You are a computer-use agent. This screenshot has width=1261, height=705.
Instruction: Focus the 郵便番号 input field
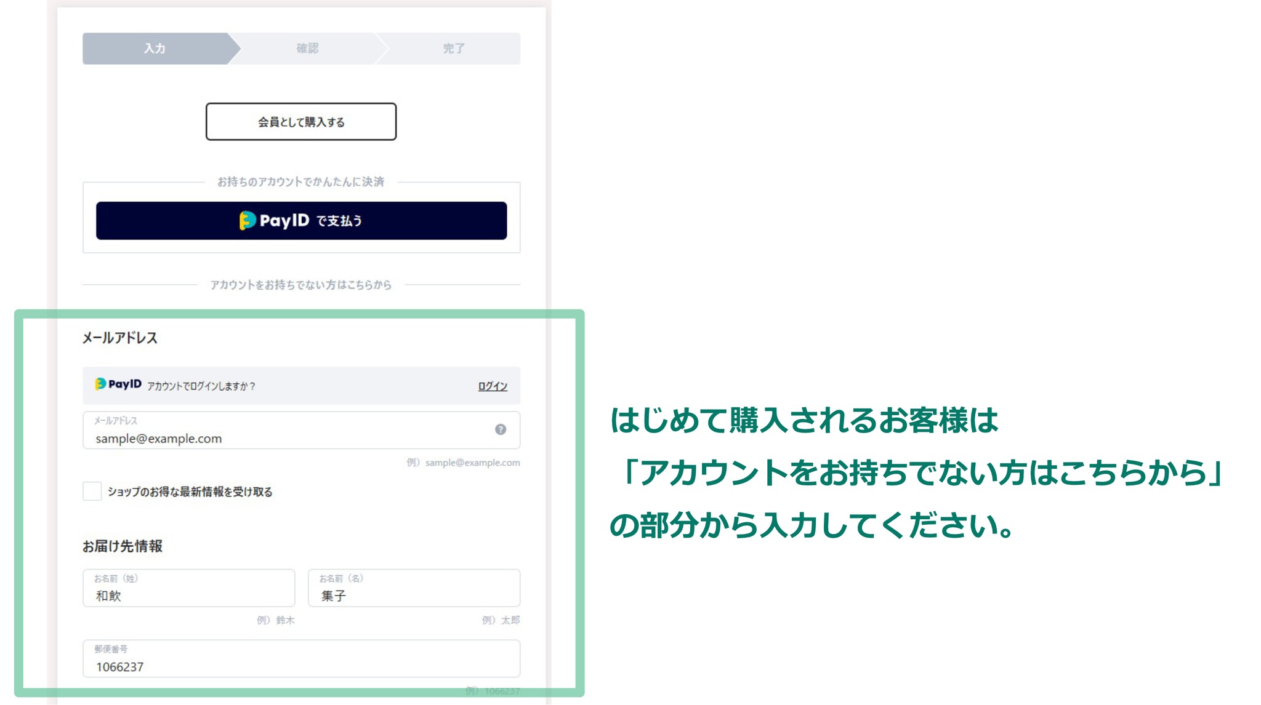pos(301,659)
